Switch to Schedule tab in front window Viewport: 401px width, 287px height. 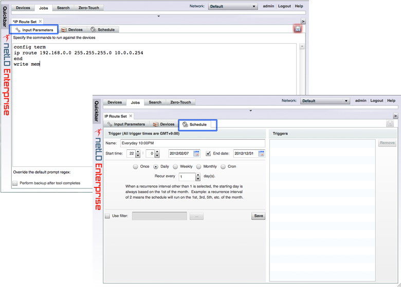[x=195, y=124]
